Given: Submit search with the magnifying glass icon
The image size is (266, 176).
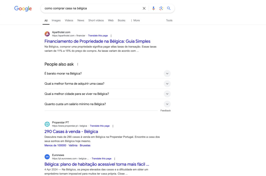Looking at the screenshot, I should coord(169,8).
